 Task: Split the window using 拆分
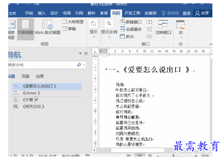(127, 37)
